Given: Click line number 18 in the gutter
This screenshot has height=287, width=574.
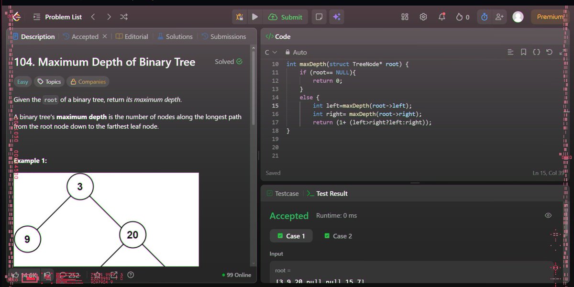Looking at the screenshot, I should point(275,131).
